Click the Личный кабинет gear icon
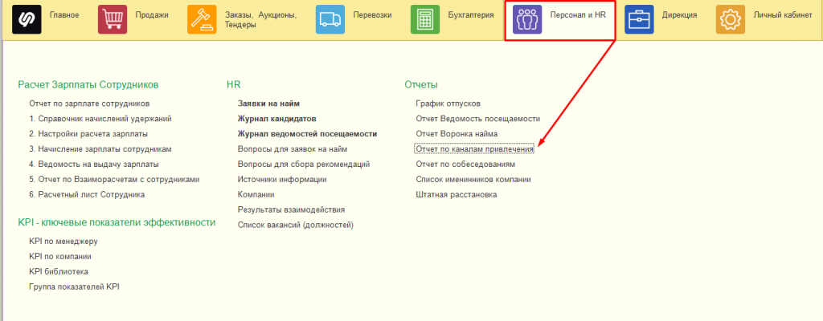The image size is (823, 321). click(731, 19)
